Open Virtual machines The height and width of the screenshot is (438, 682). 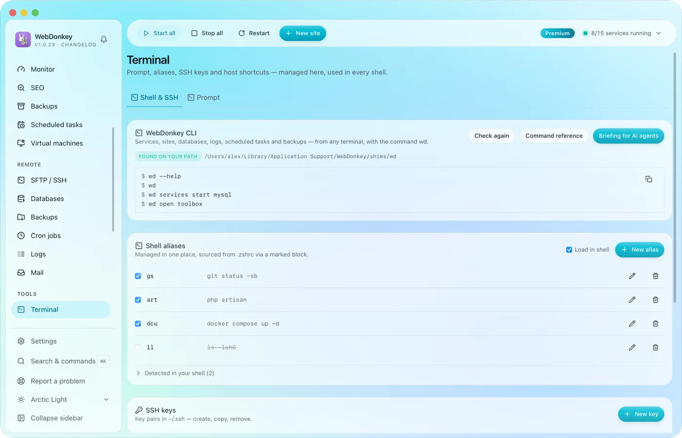(x=61, y=143)
